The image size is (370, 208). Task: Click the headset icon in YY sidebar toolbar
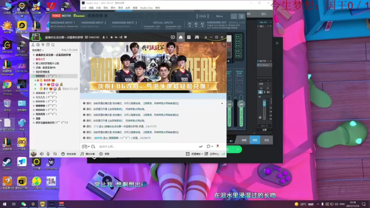[x=38, y=45]
